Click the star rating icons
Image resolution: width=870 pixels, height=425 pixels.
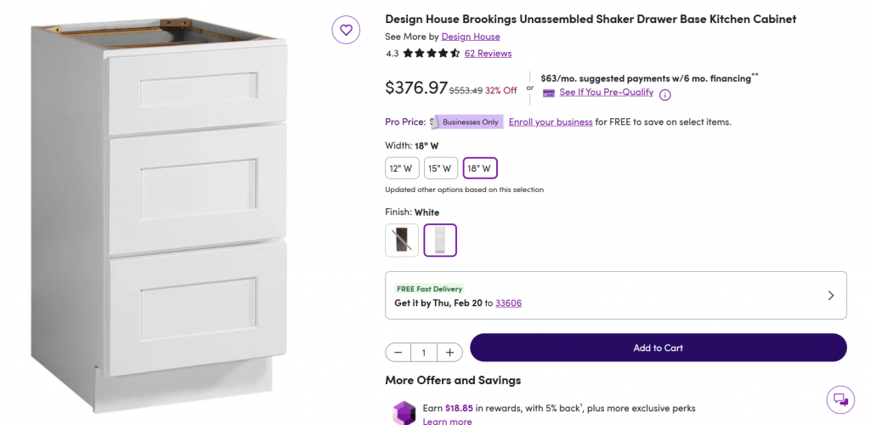[432, 54]
